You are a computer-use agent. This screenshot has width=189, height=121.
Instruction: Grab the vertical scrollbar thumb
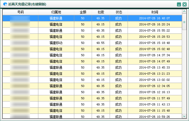(x=184, y=22)
